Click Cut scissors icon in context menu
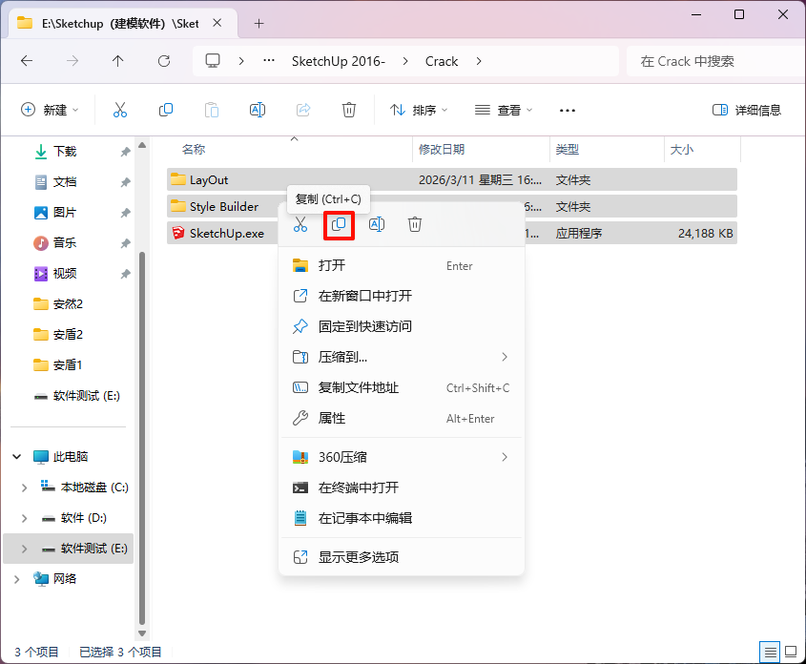Viewport: 806px width, 664px height. [x=300, y=224]
